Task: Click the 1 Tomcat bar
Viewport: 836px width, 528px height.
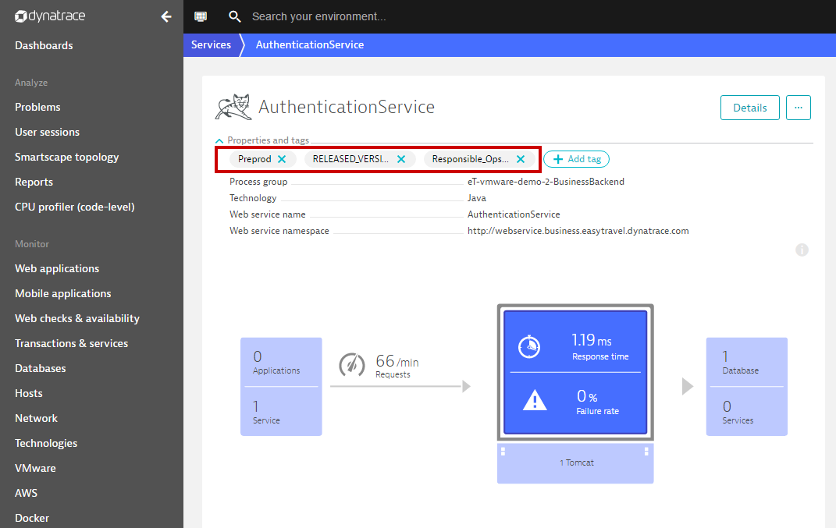Action: tap(575, 463)
